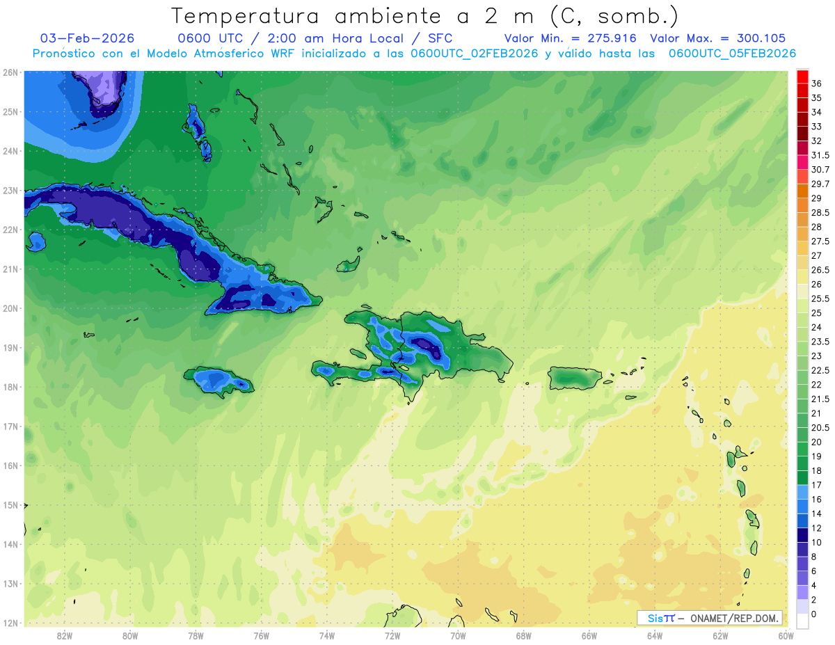
Task: Click the '64W' longitude label
Action: 654,635
